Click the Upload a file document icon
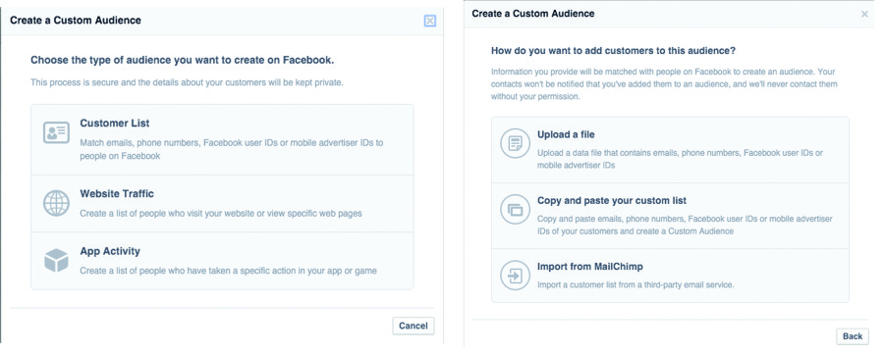The image size is (884, 355). pyautogui.click(x=515, y=143)
